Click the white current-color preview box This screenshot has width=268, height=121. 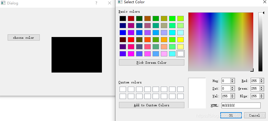pyautogui.click(x=197, y=93)
